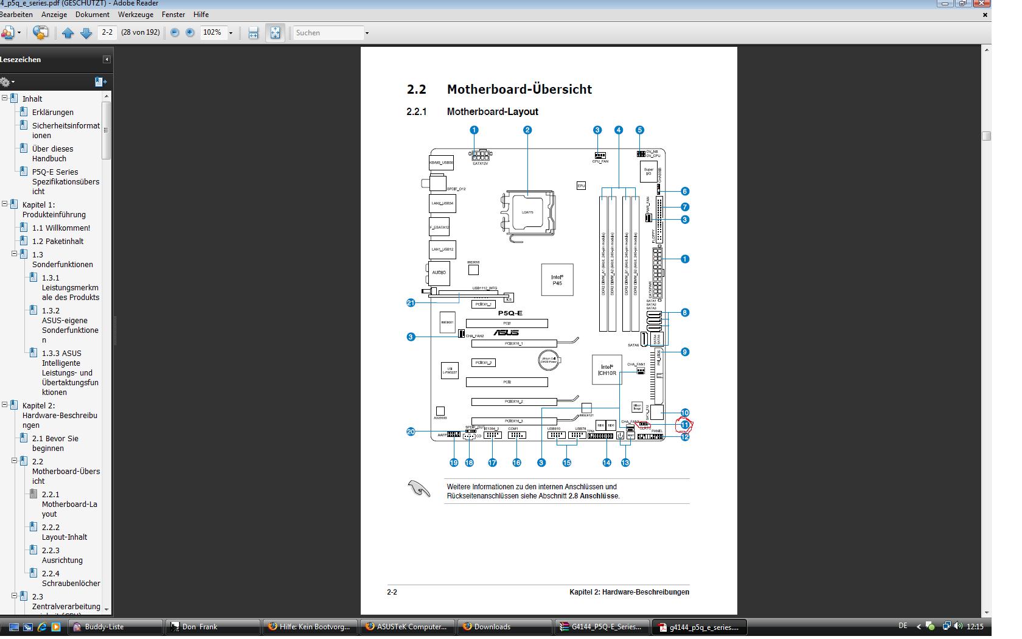
Task: Open the Hilfe menu
Action: (x=201, y=14)
